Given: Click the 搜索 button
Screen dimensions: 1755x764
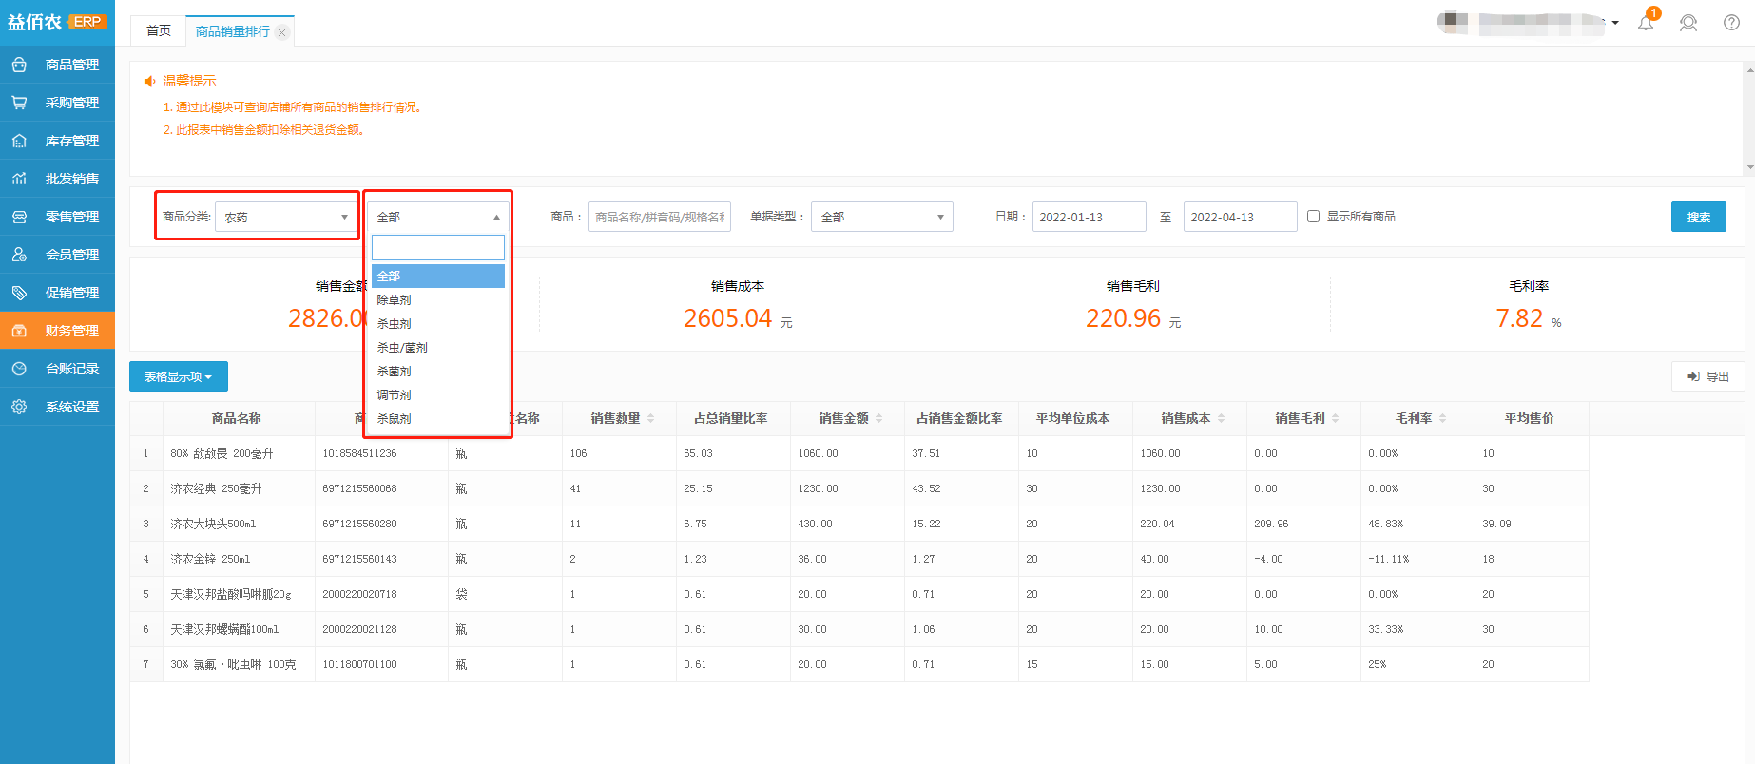Looking at the screenshot, I should click(x=1698, y=217).
